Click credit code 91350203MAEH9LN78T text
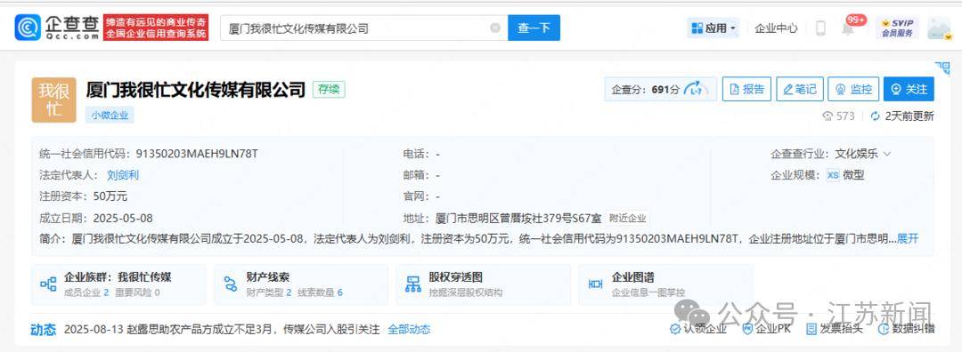The image size is (962, 352). coord(197,154)
